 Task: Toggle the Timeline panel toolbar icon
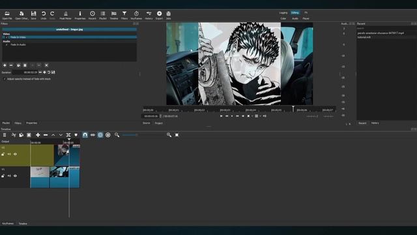114,15
